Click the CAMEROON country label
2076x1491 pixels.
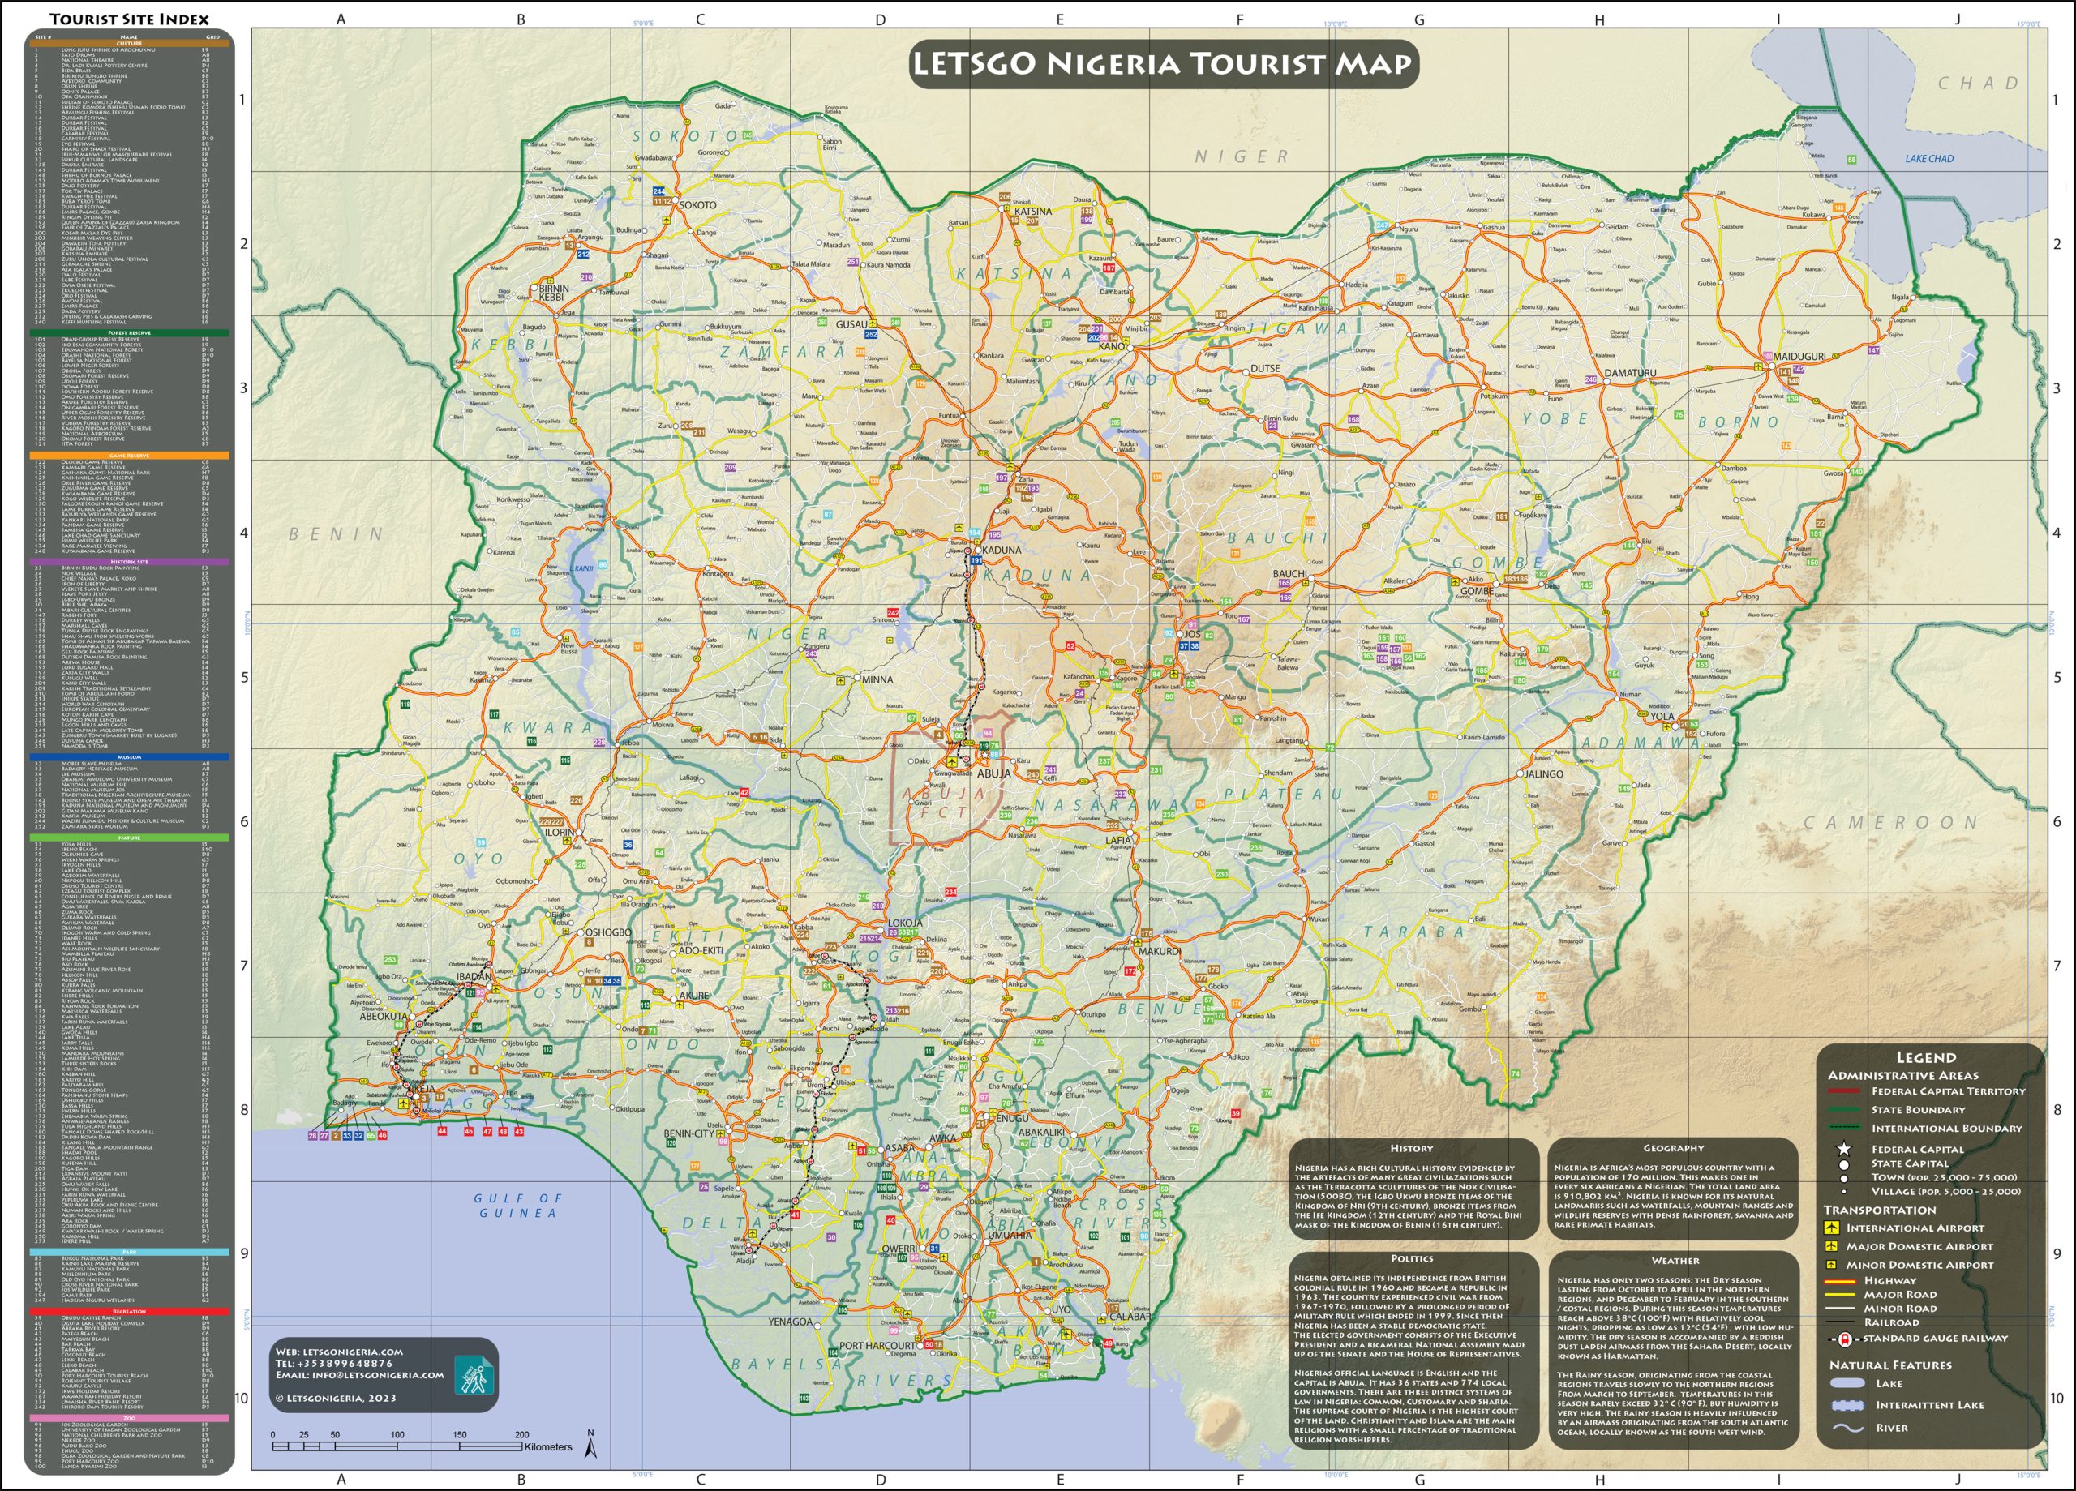[x=1891, y=823]
